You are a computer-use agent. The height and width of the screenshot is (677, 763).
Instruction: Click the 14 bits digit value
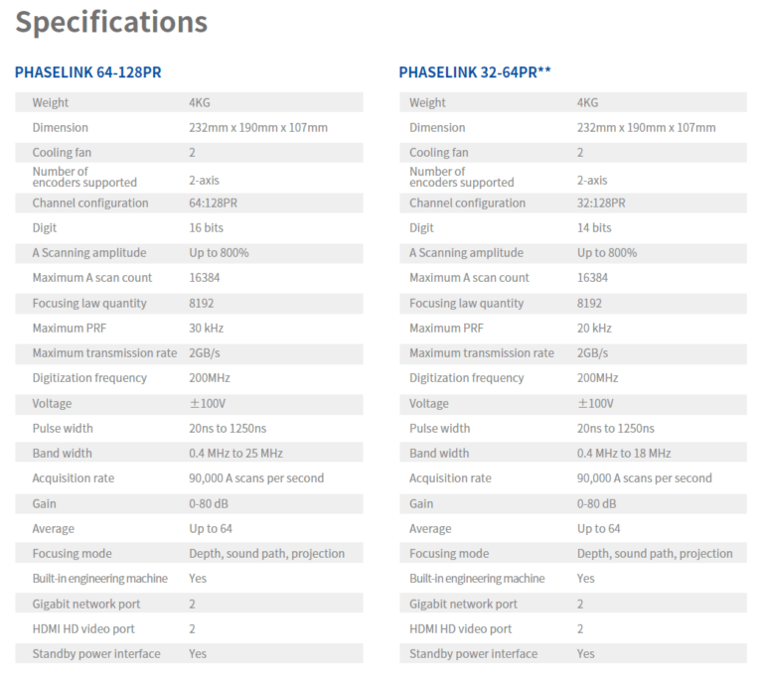click(593, 227)
